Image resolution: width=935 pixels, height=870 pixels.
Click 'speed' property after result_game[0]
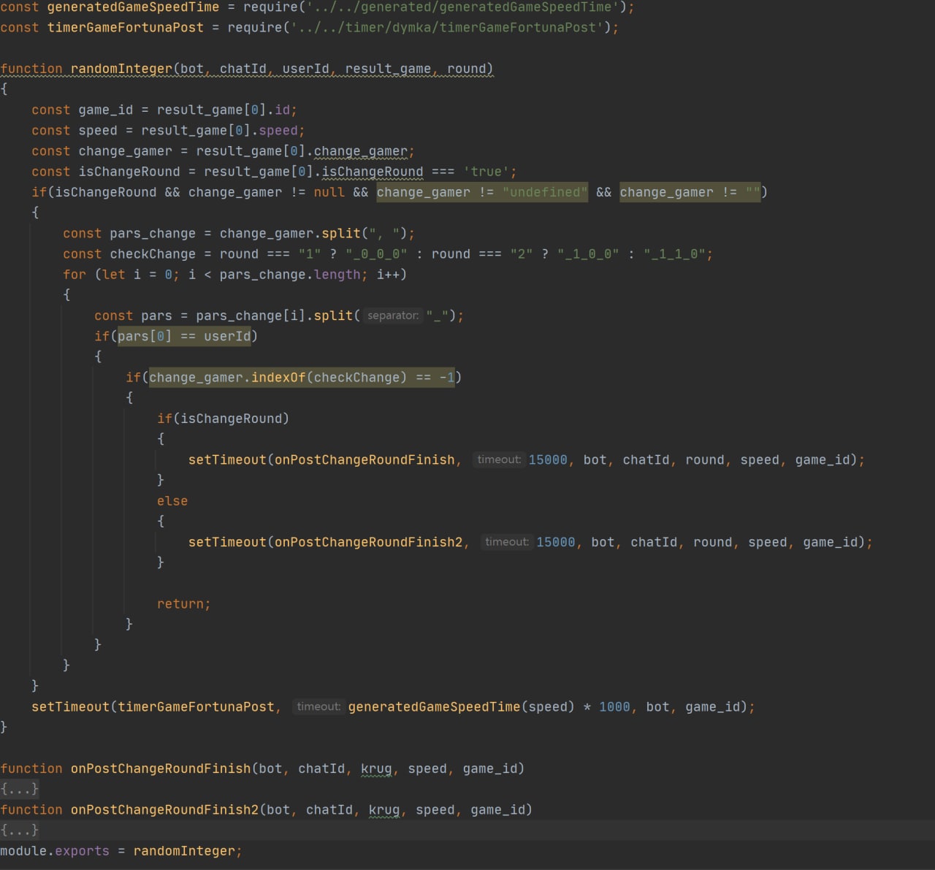278,130
